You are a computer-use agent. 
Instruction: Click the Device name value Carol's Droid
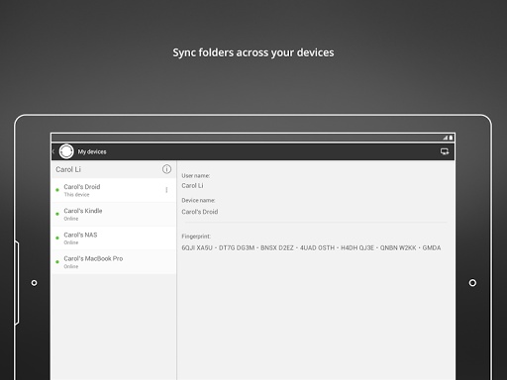point(200,212)
